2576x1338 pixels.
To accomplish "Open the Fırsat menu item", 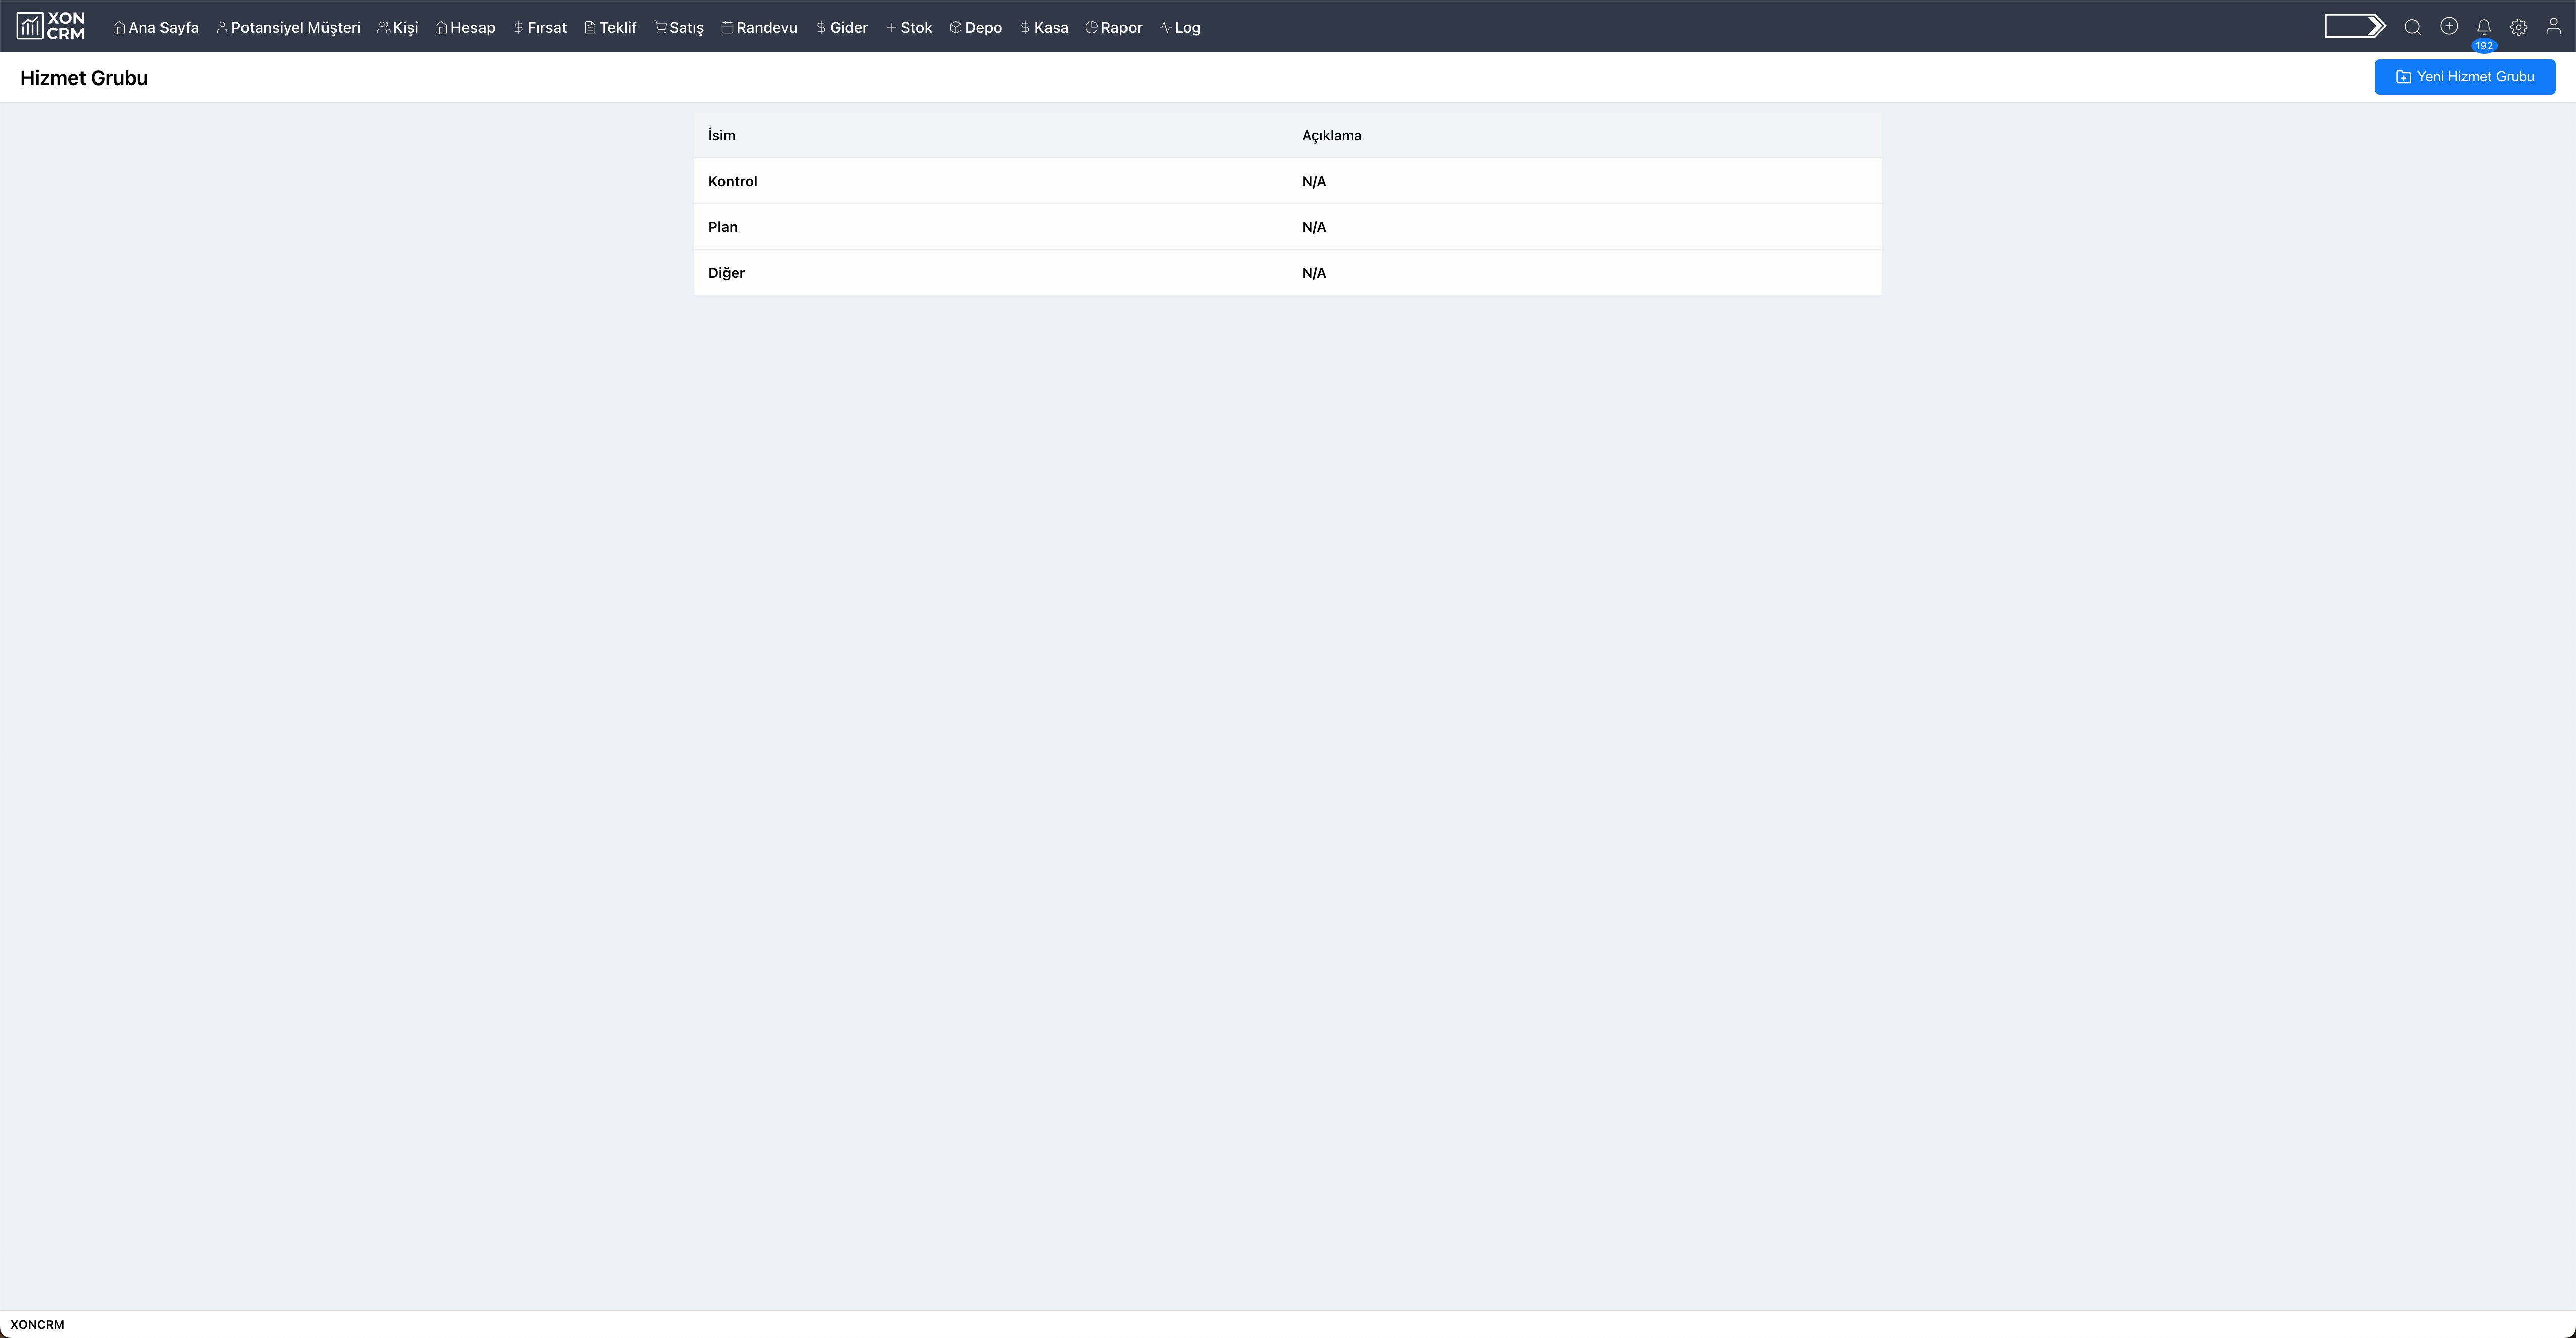I will pyautogui.click(x=540, y=27).
